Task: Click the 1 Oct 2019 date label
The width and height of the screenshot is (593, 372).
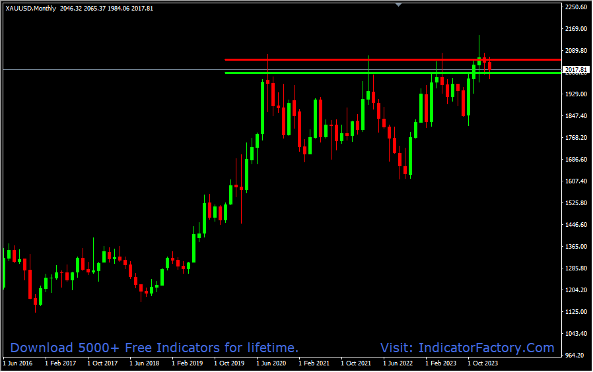Action: 229,363
